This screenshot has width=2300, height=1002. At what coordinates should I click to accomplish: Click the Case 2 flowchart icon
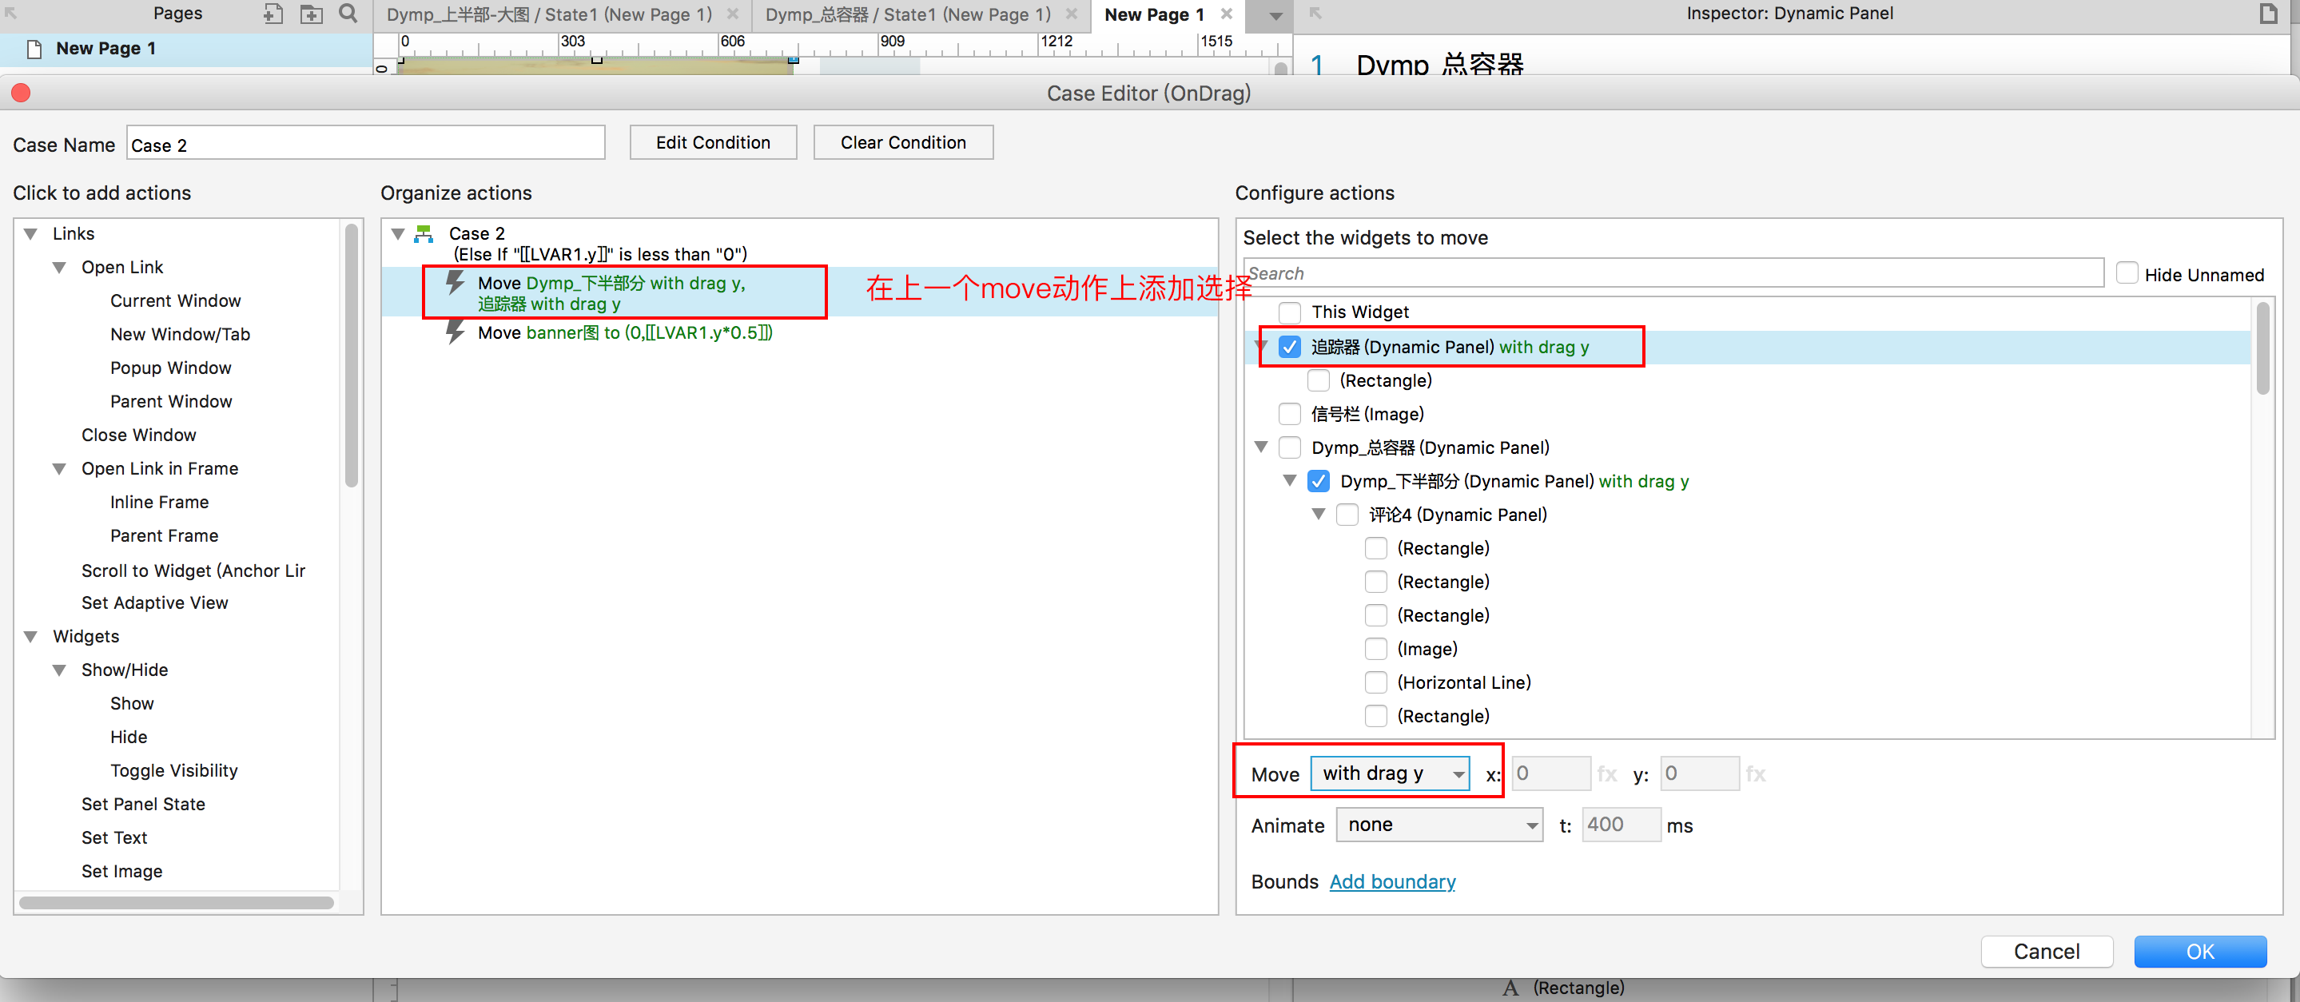pos(424,234)
